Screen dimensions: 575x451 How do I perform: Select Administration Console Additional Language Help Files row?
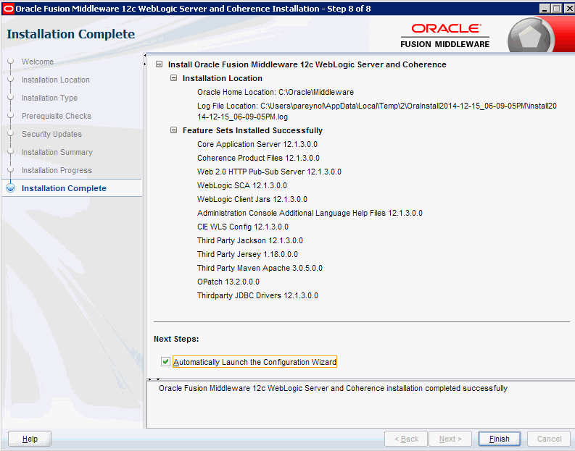(310, 213)
